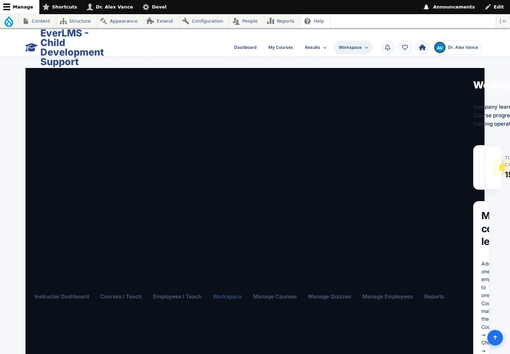Open the Content admin menu

point(37,21)
